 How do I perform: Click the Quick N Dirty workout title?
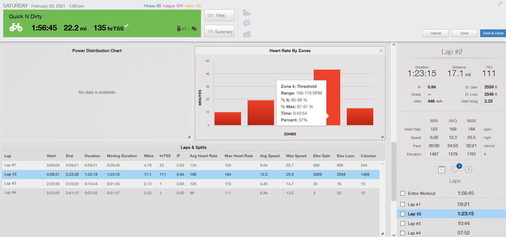coord(25,16)
